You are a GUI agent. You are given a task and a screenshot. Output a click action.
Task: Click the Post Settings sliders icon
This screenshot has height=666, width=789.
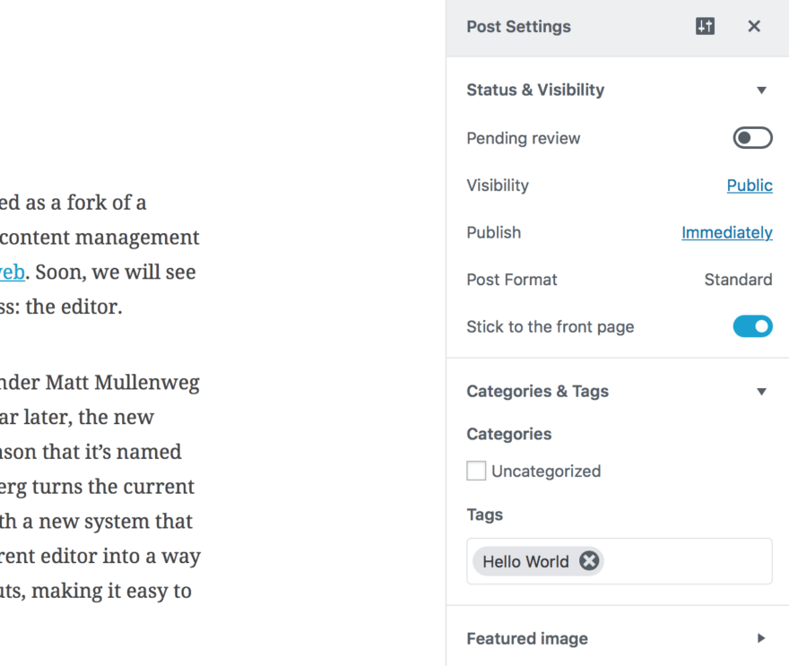tap(706, 27)
